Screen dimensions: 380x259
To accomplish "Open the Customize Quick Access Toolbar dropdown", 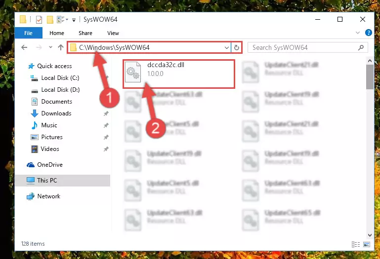I will [74, 20].
